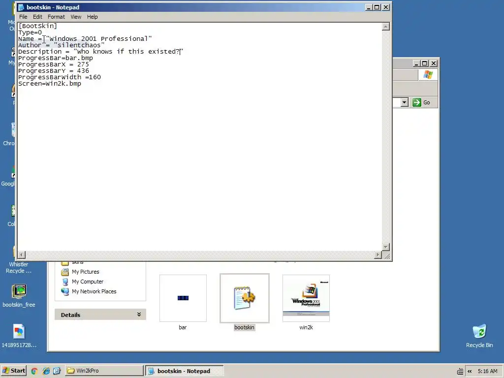Minimize the bootskin Notepad window
Screen dimensions: 504x378
click(x=369, y=7)
